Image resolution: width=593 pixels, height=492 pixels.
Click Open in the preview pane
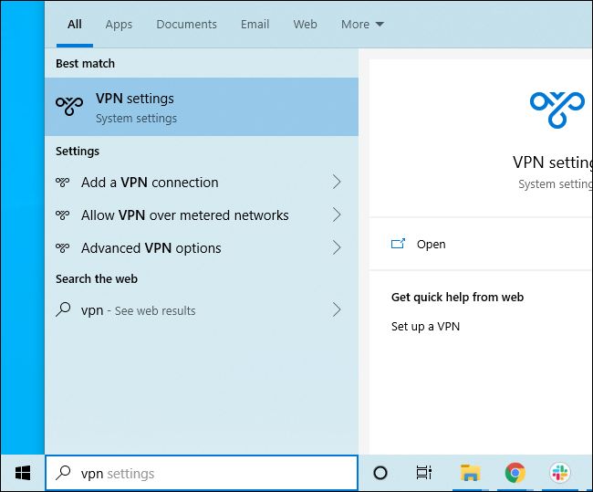coord(431,245)
